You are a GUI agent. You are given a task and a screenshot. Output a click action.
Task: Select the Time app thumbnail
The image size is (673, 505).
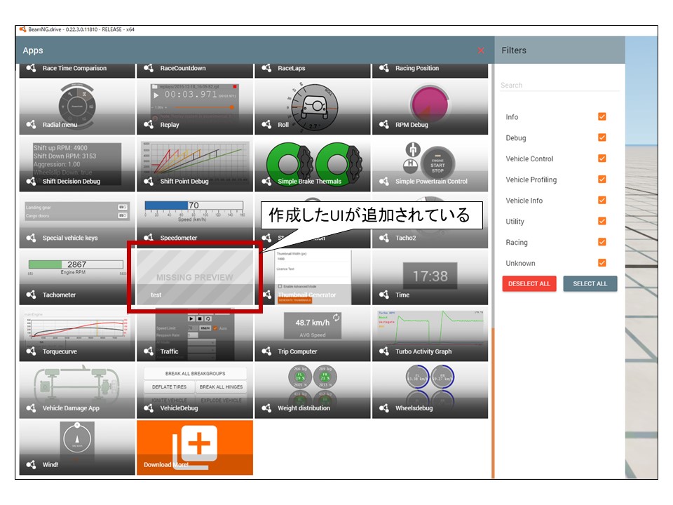430,277
